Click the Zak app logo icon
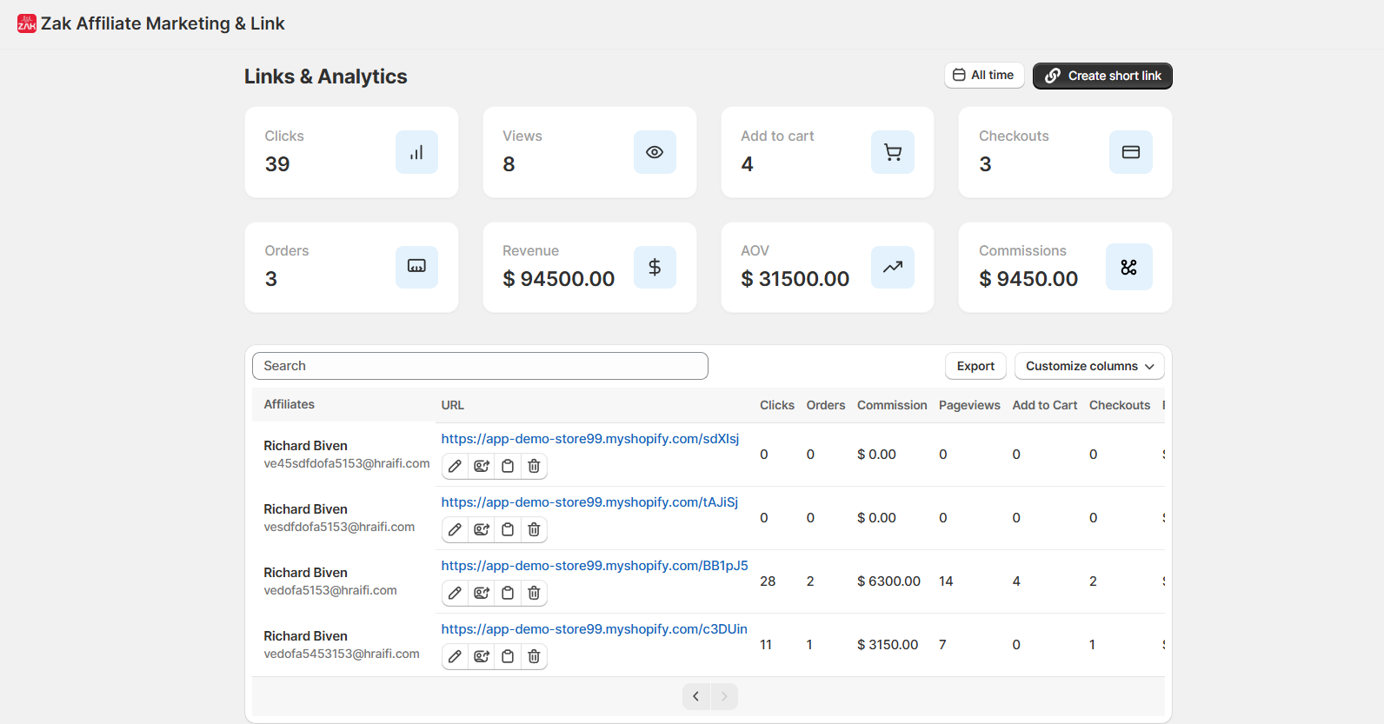 27,23
